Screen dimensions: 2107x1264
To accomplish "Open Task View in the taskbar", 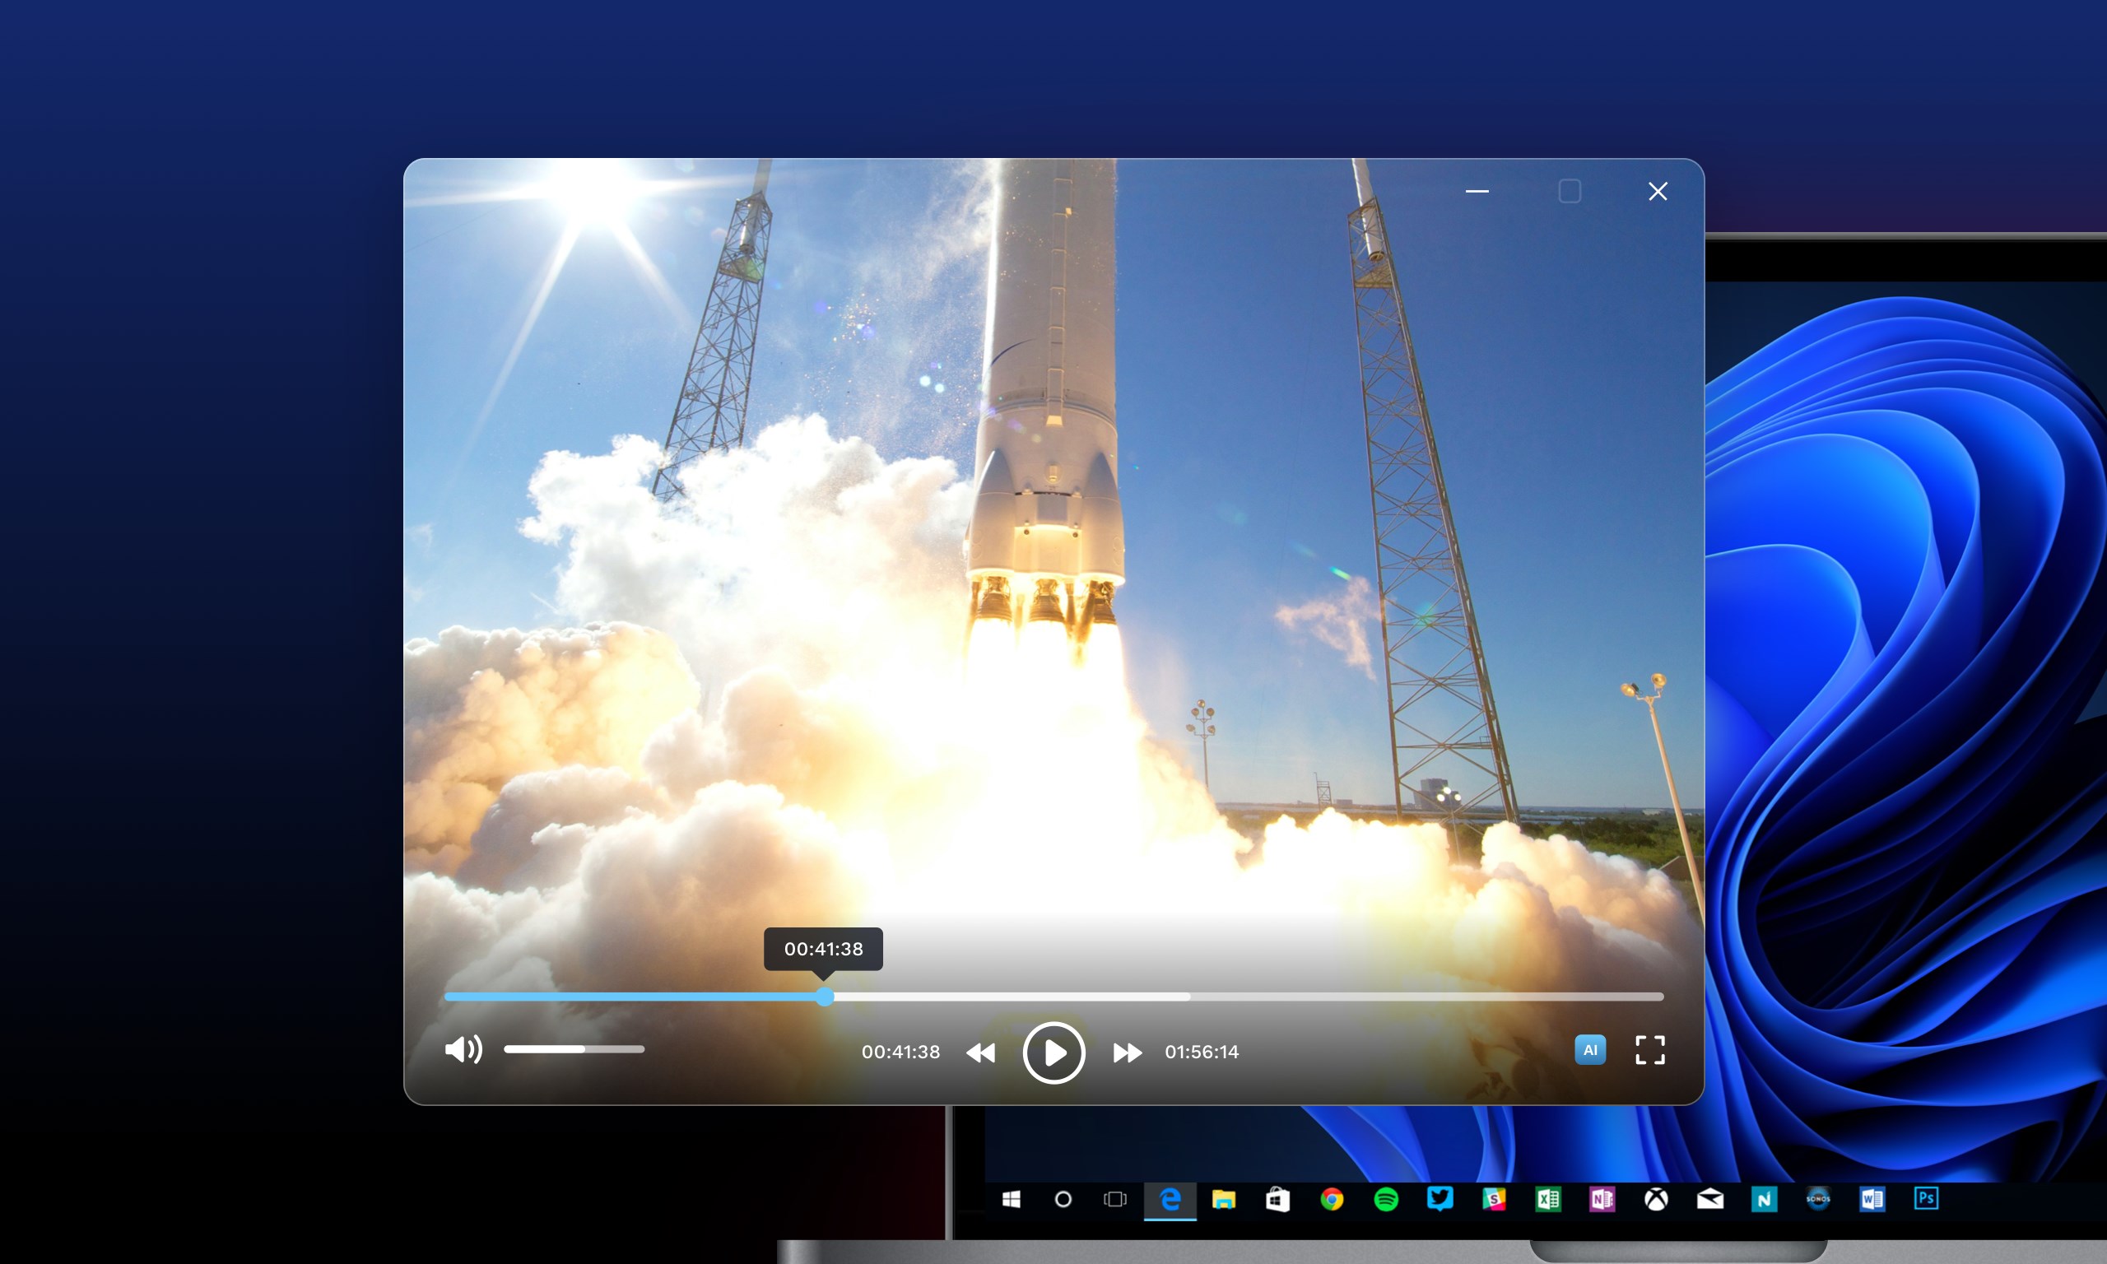I will pyautogui.click(x=1115, y=1199).
